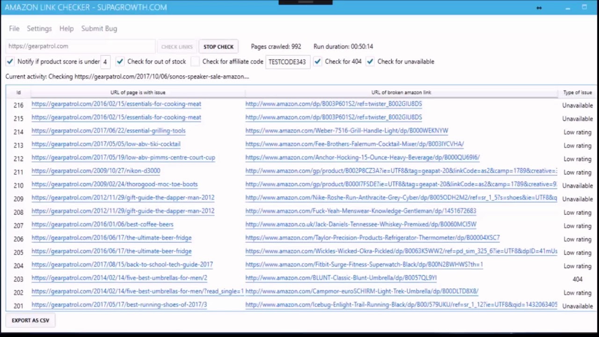Open the-ultimate-beer-fridge link in row 205

pyautogui.click(x=111, y=251)
